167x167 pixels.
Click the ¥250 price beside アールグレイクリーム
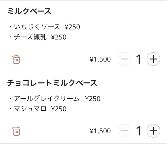[x=93, y=99]
